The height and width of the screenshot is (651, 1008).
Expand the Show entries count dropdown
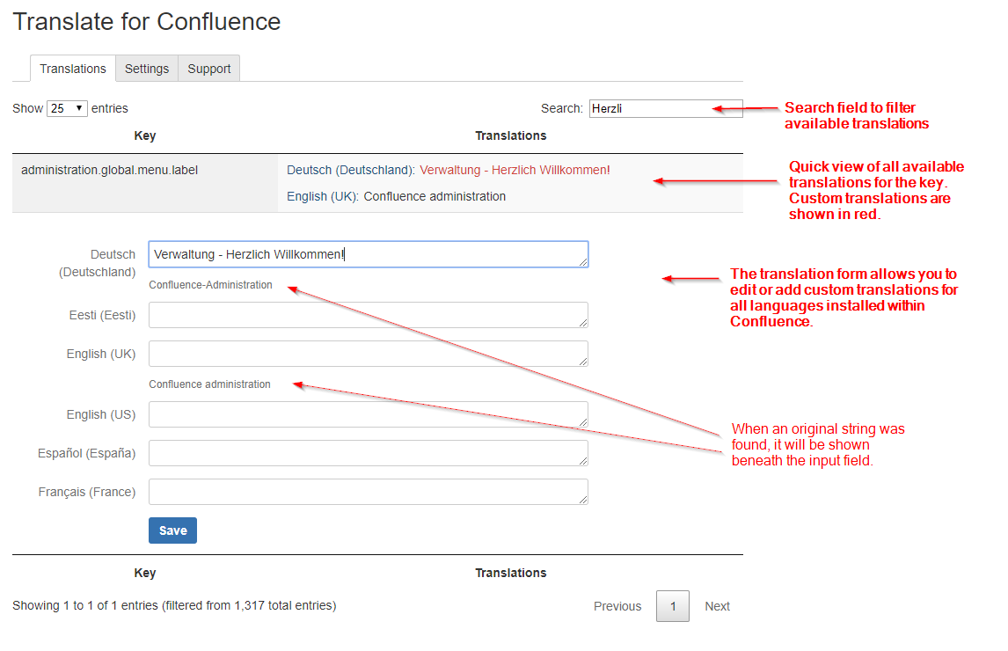pos(67,108)
